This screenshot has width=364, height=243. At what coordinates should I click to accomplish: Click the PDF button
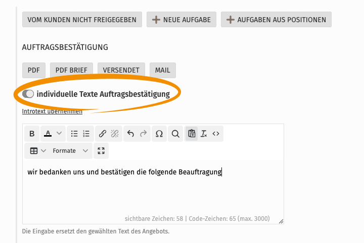tap(34, 70)
